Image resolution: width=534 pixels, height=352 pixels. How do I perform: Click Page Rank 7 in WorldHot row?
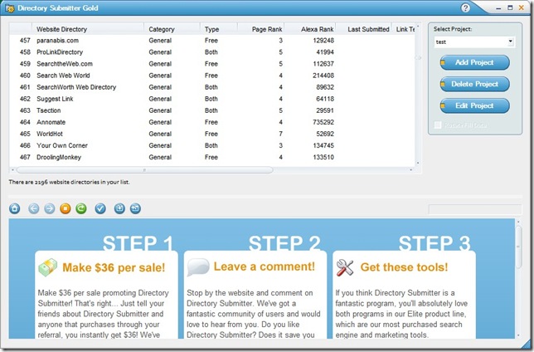[x=280, y=134]
